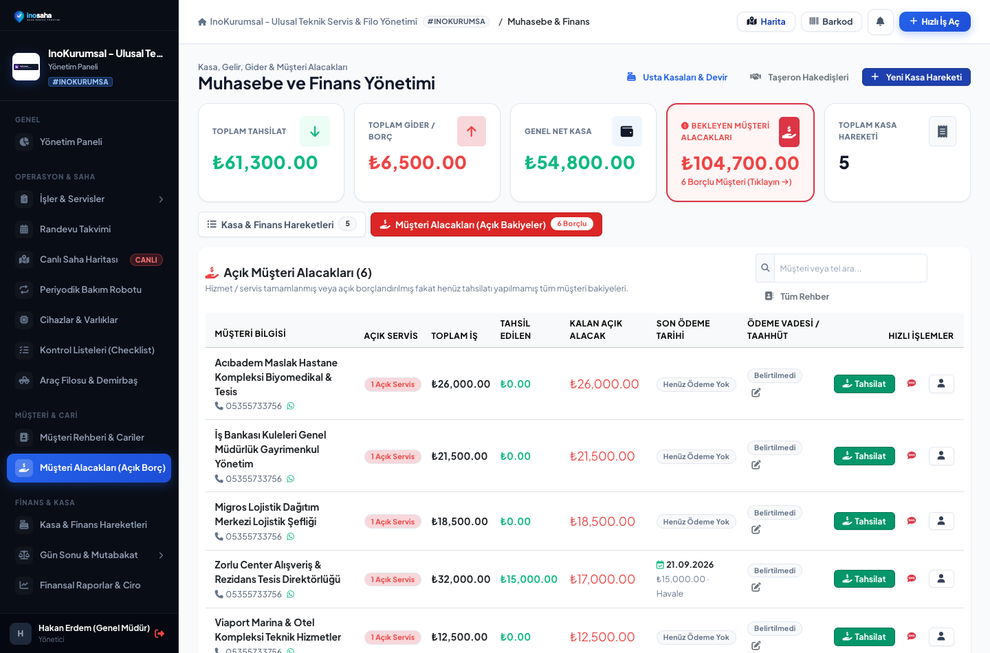Edit payment term icon in Migros Lojistik row
This screenshot has height=653, width=990.
756,529
